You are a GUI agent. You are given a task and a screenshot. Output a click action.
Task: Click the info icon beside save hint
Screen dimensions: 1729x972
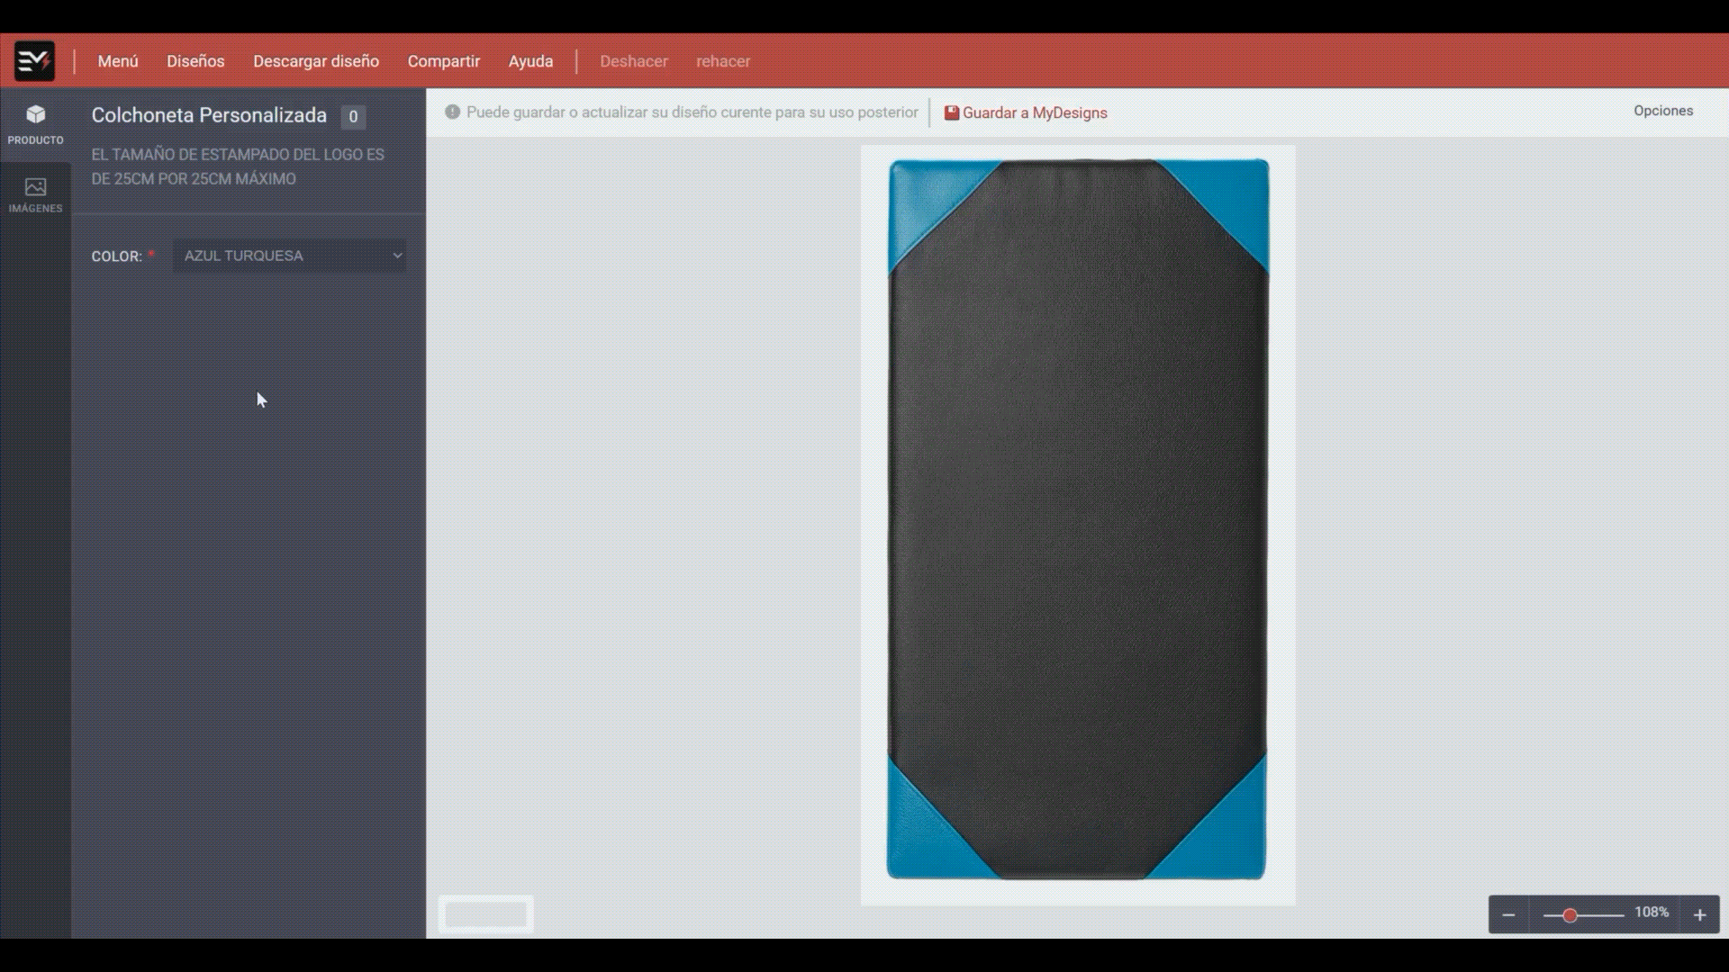point(452,112)
